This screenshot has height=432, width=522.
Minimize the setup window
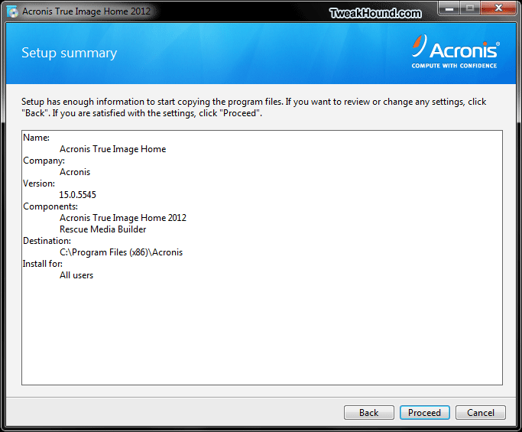[449, 8]
